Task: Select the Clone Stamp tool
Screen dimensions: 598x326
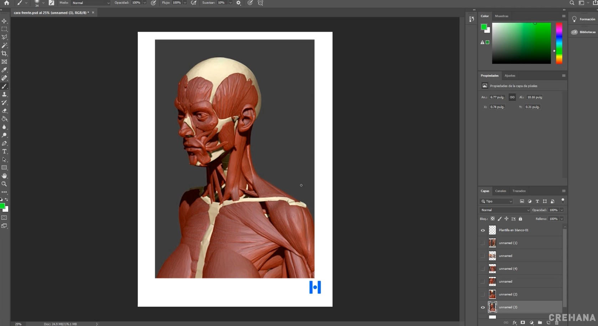Action: pyautogui.click(x=4, y=94)
